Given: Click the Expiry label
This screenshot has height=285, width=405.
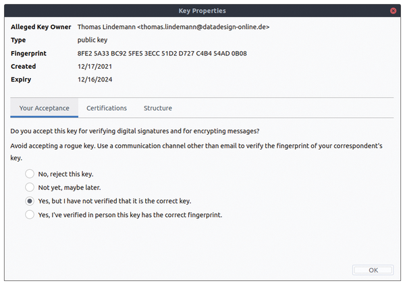Looking at the screenshot, I should [x=21, y=80].
